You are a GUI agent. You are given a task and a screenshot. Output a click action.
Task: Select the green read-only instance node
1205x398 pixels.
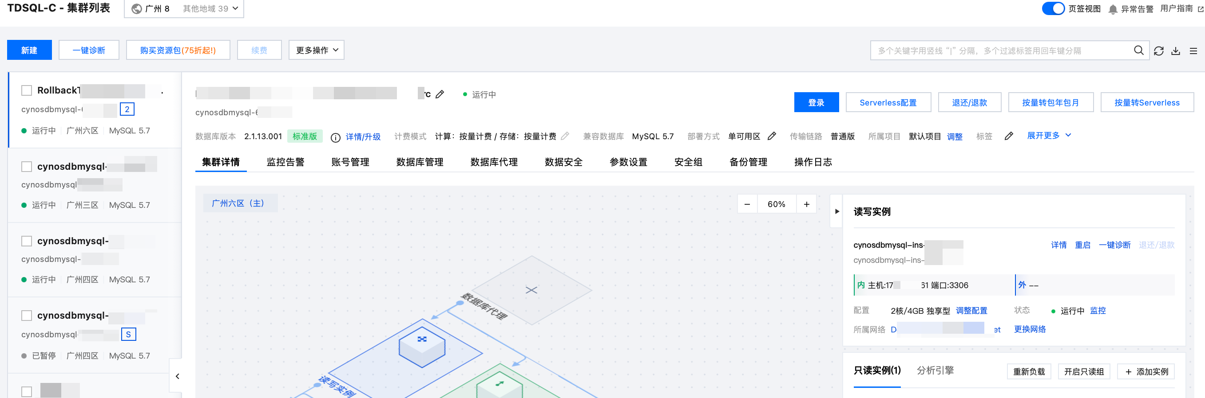(499, 385)
